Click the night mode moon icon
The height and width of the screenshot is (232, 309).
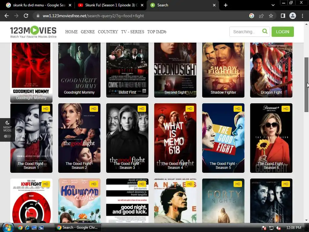point(7,123)
